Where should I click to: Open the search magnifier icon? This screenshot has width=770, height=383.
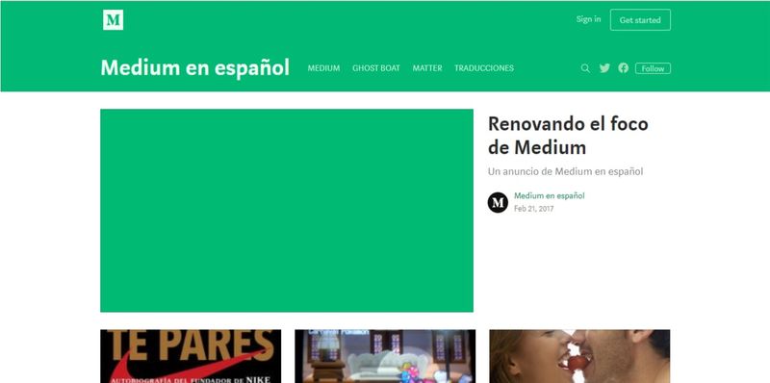(x=585, y=68)
